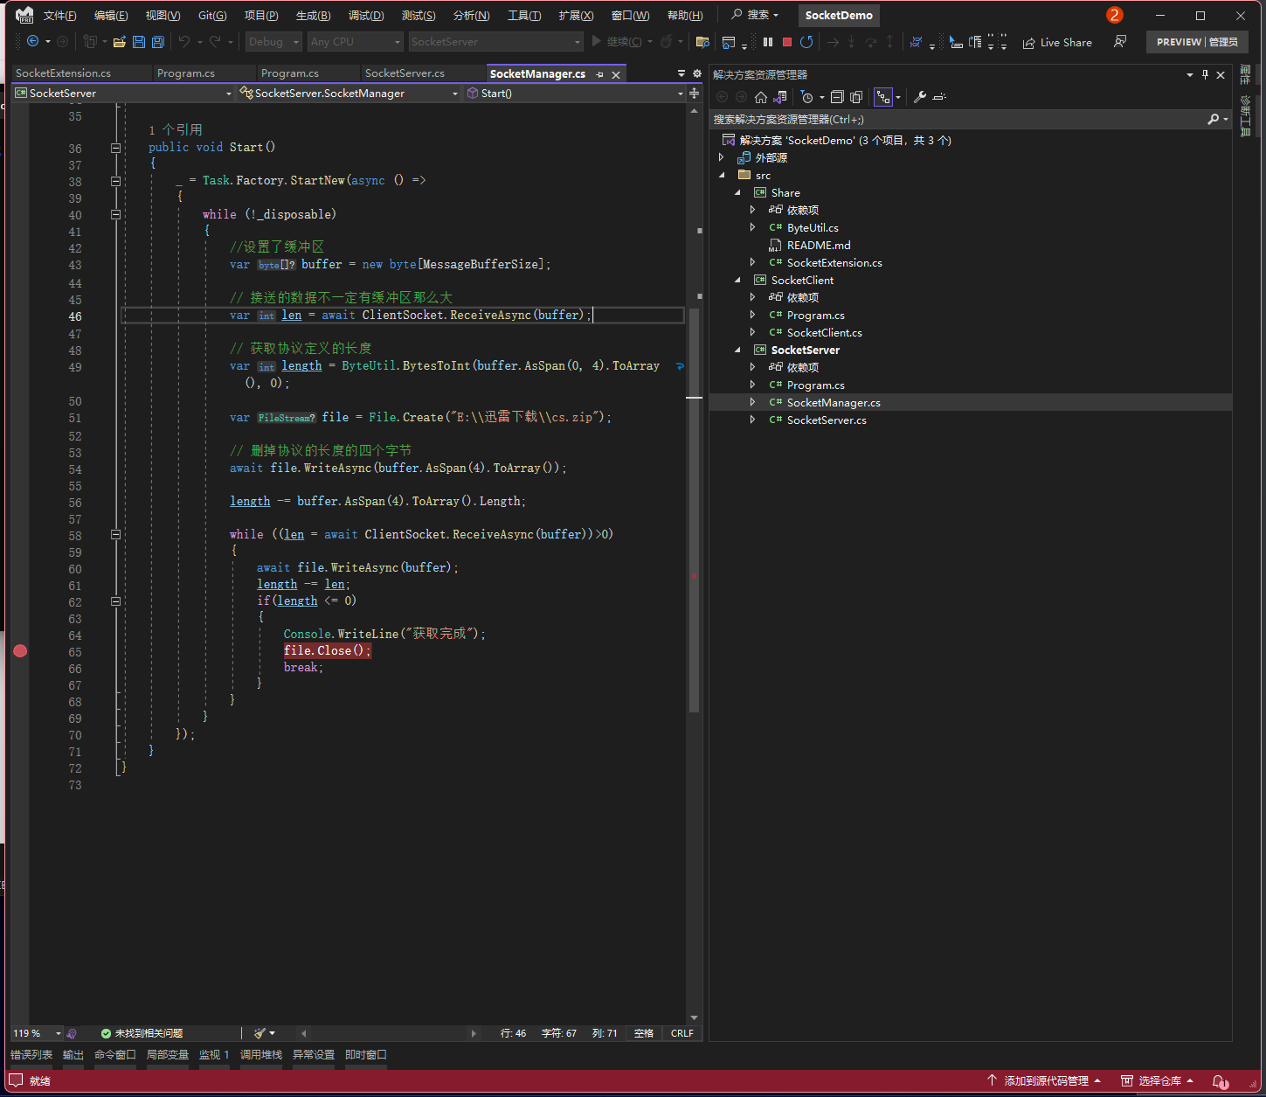Click the red Stop debugging button
Image resolution: width=1266 pixels, height=1097 pixels.
[x=786, y=42]
